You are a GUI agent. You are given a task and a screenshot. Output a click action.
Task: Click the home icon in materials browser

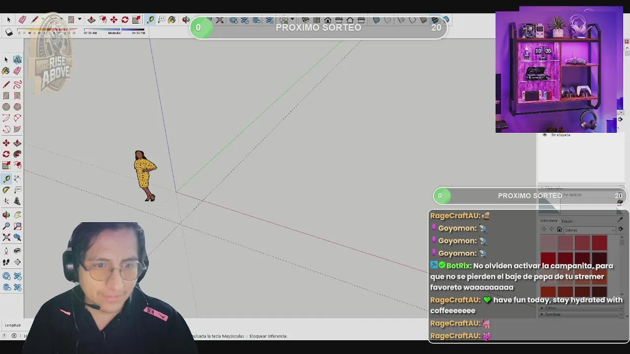point(559,230)
